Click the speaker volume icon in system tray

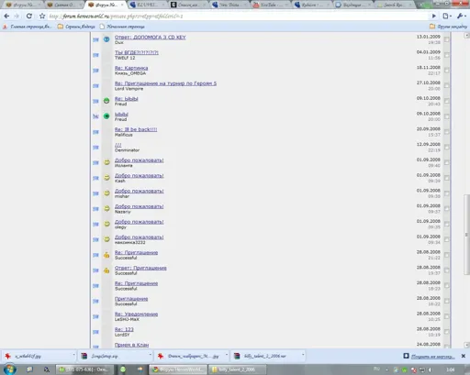point(430,369)
